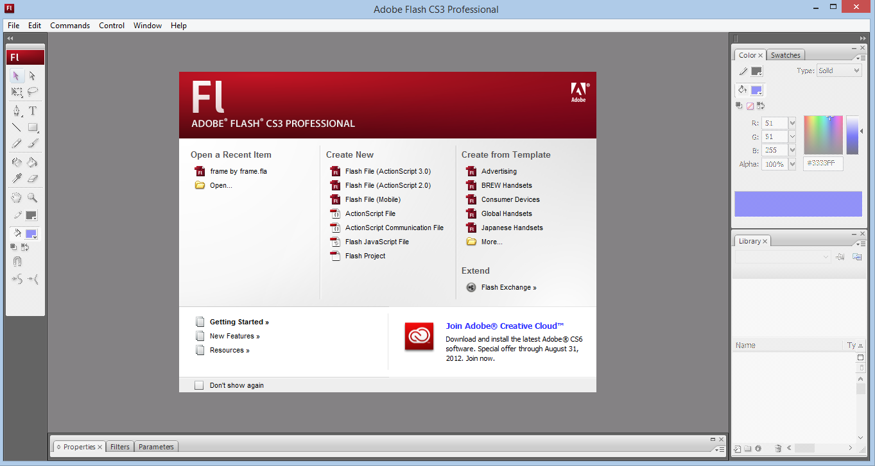The width and height of the screenshot is (875, 466).
Task: Click the Straighten modifier icon
Action: 32,279
